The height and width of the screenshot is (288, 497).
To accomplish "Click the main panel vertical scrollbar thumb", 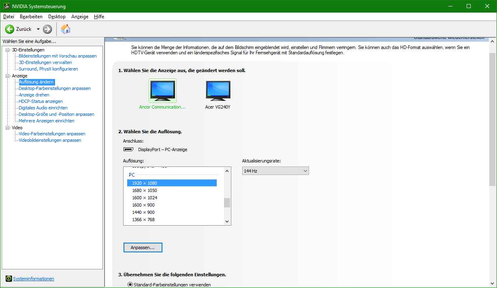I will pos(492,119).
